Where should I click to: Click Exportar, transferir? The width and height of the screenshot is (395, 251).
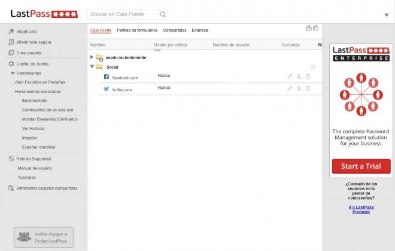[38, 147]
